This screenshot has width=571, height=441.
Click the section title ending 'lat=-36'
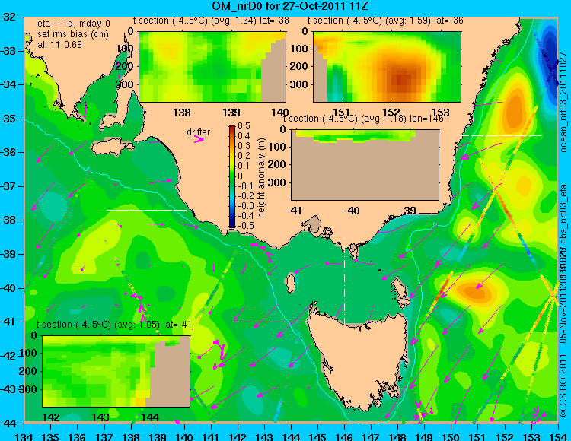coord(385,21)
